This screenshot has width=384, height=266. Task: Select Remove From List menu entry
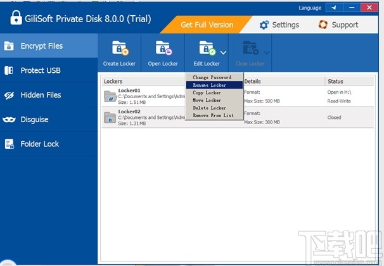(214, 115)
